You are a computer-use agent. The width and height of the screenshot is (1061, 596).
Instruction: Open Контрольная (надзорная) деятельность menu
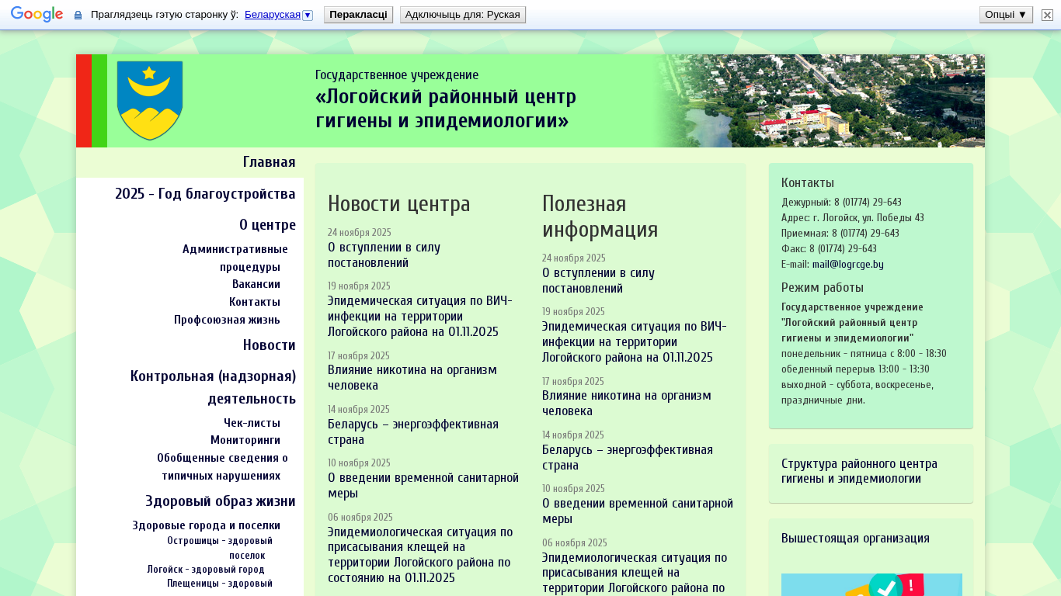click(x=213, y=387)
